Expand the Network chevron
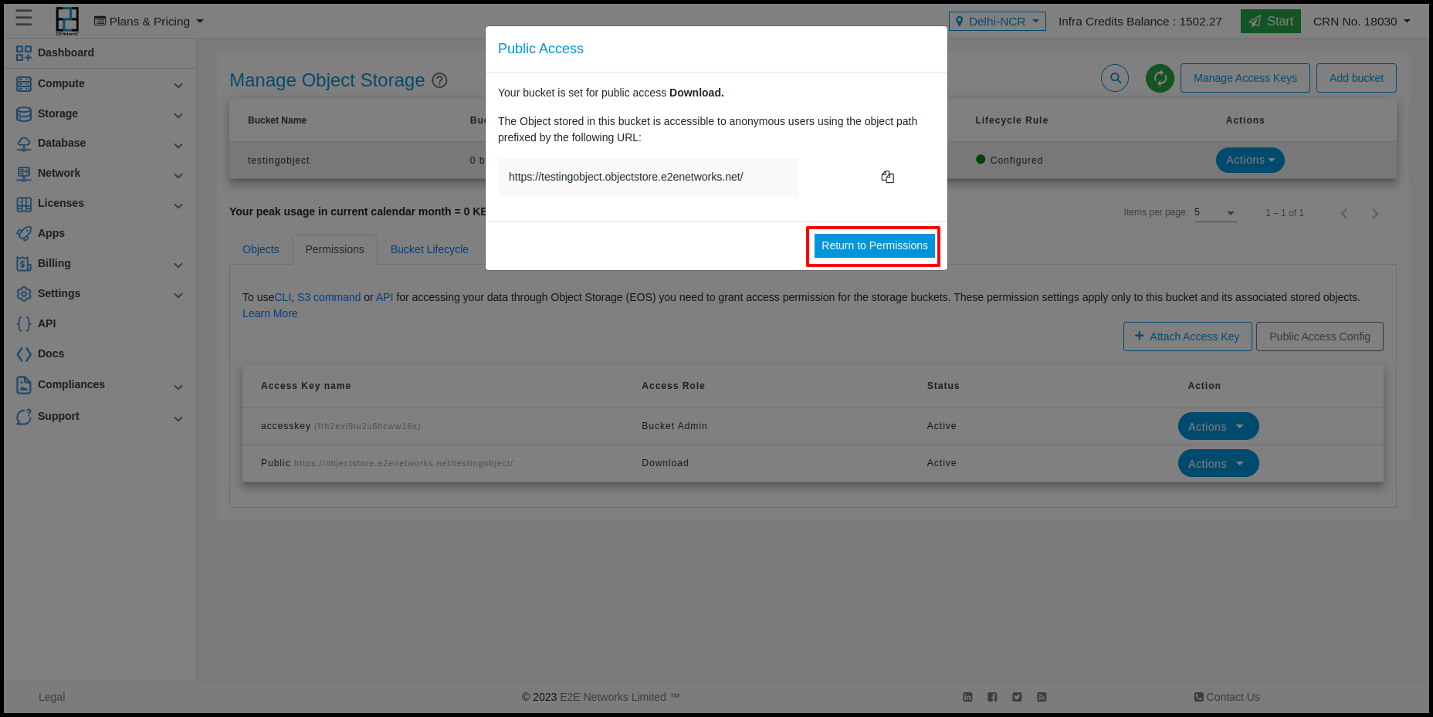This screenshot has width=1433, height=717. click(x=178, y=176)
